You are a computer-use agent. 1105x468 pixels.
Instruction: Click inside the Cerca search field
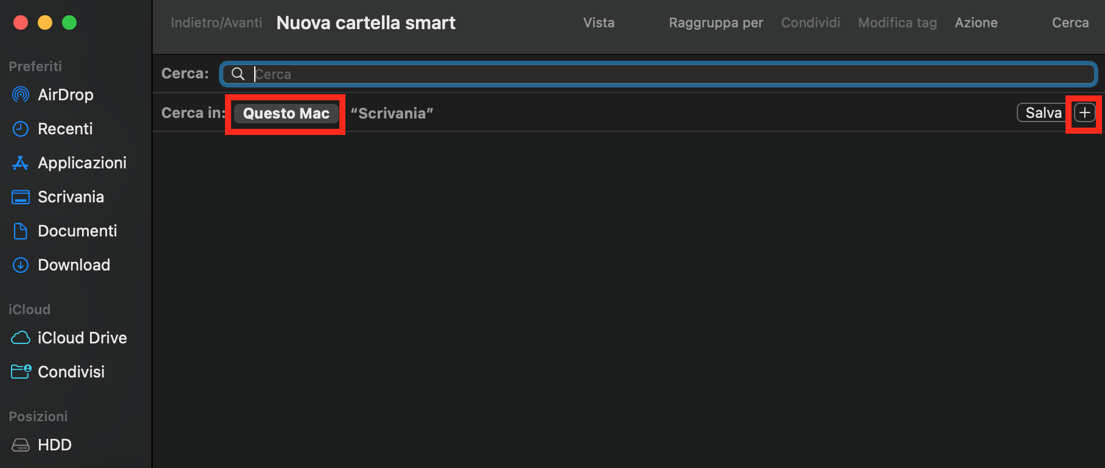(x=547, y=74)
